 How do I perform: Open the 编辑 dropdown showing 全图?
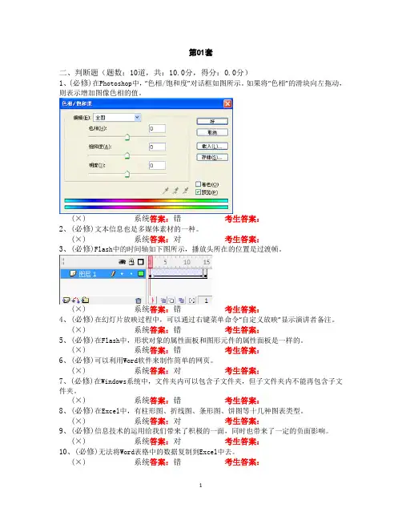118,118
